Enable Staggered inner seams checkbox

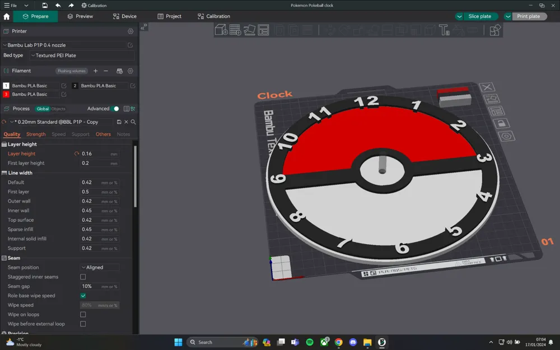click(x=83, y=277)
